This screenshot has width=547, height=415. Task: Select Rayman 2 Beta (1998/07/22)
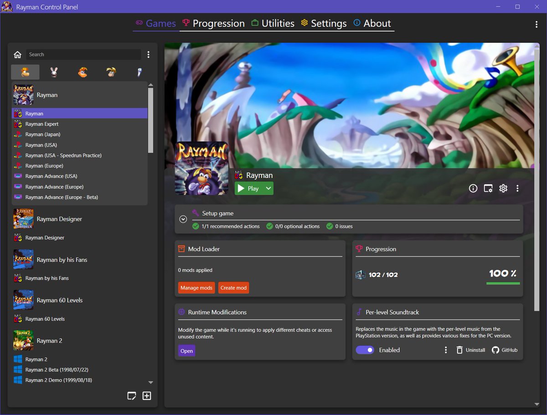tap(80, 370)
